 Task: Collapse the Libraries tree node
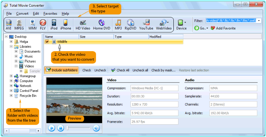click(11, 46)
